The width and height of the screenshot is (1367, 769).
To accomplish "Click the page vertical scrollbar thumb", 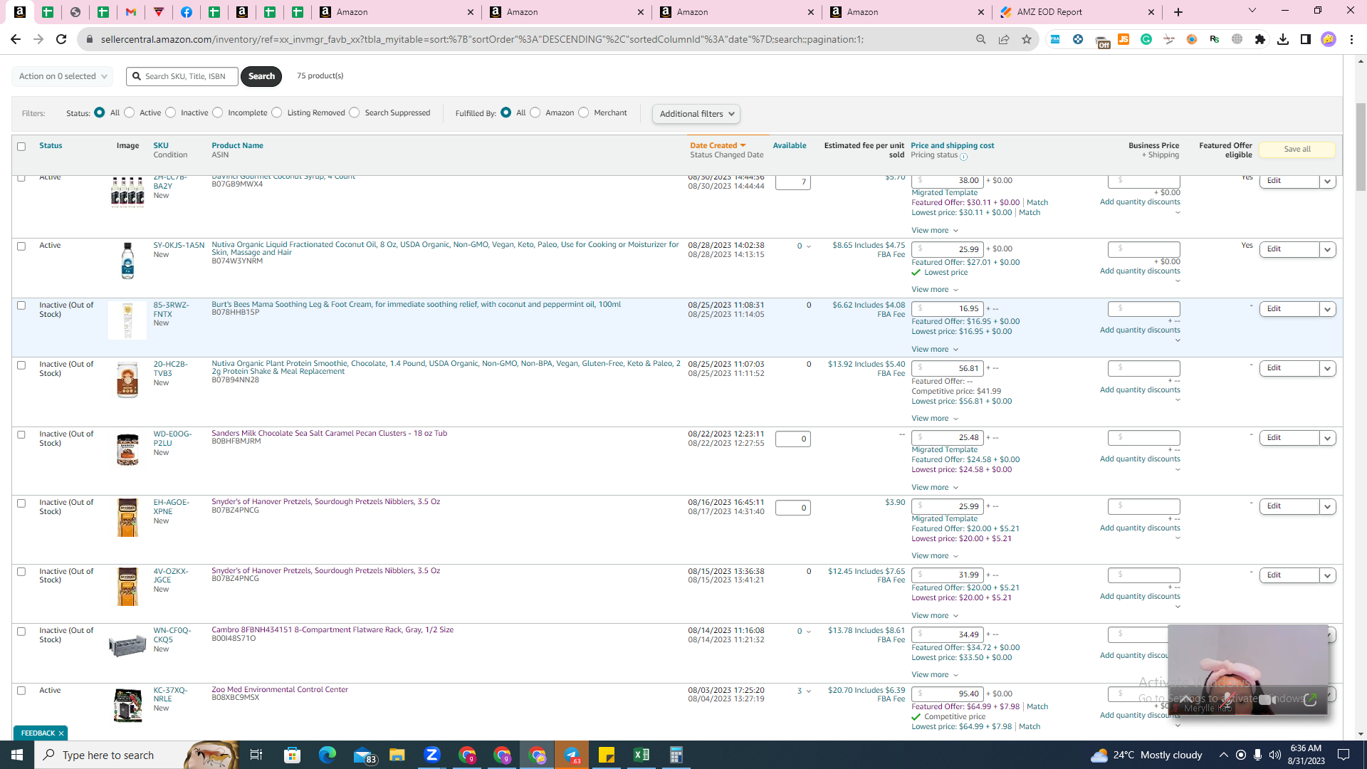I will click(1361, 147).
